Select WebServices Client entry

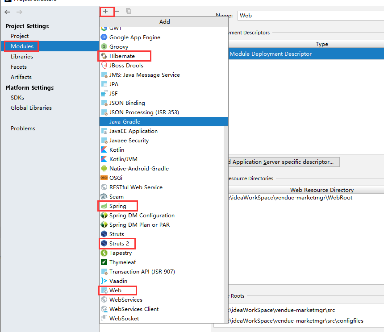point(162,309)
